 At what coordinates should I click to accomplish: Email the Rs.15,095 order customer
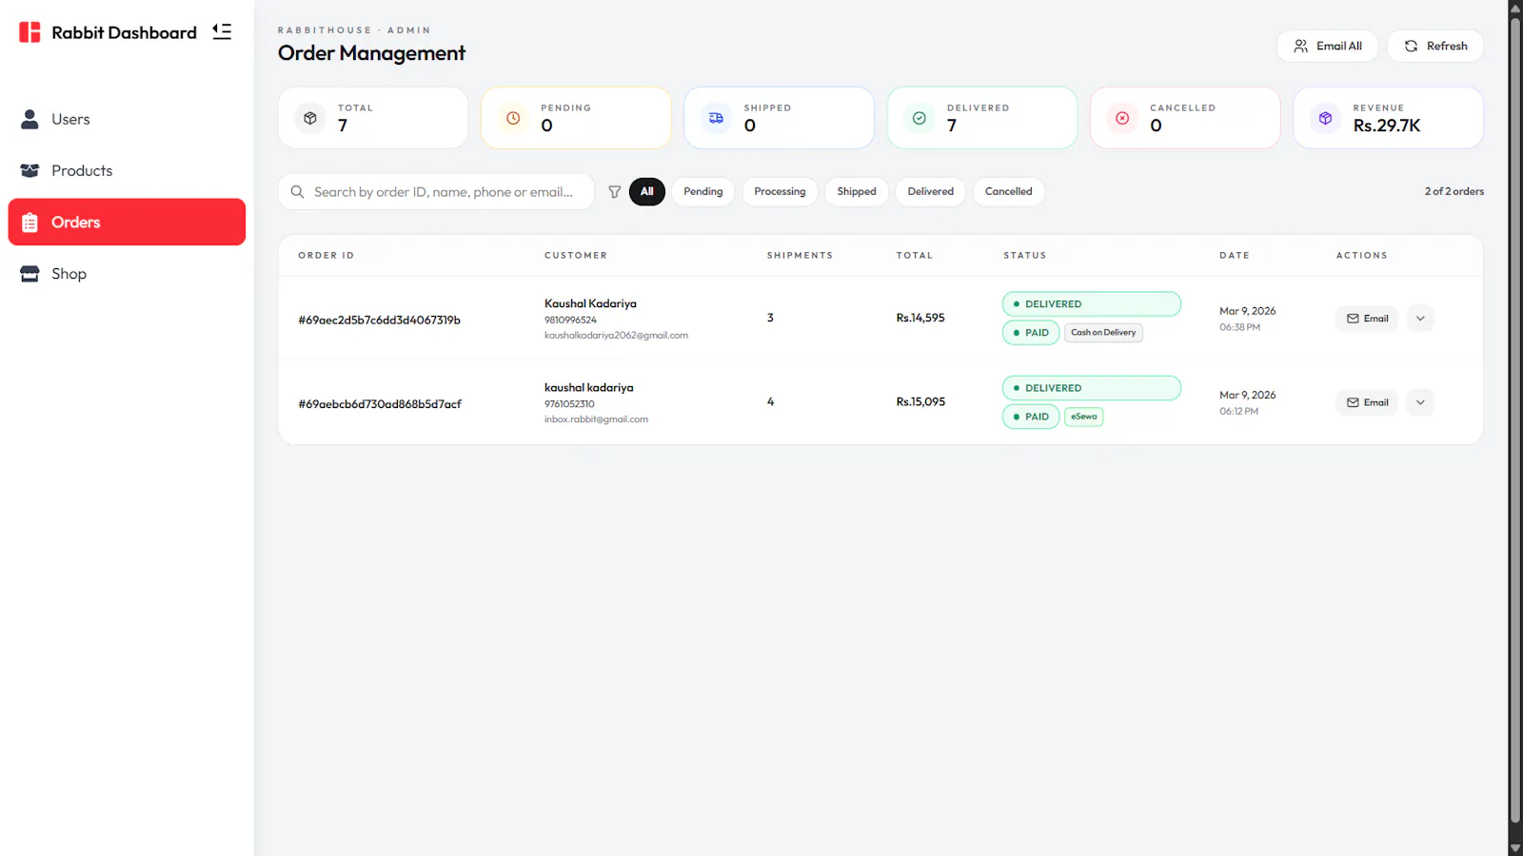pyautogui.click(x=1367, y=402)
